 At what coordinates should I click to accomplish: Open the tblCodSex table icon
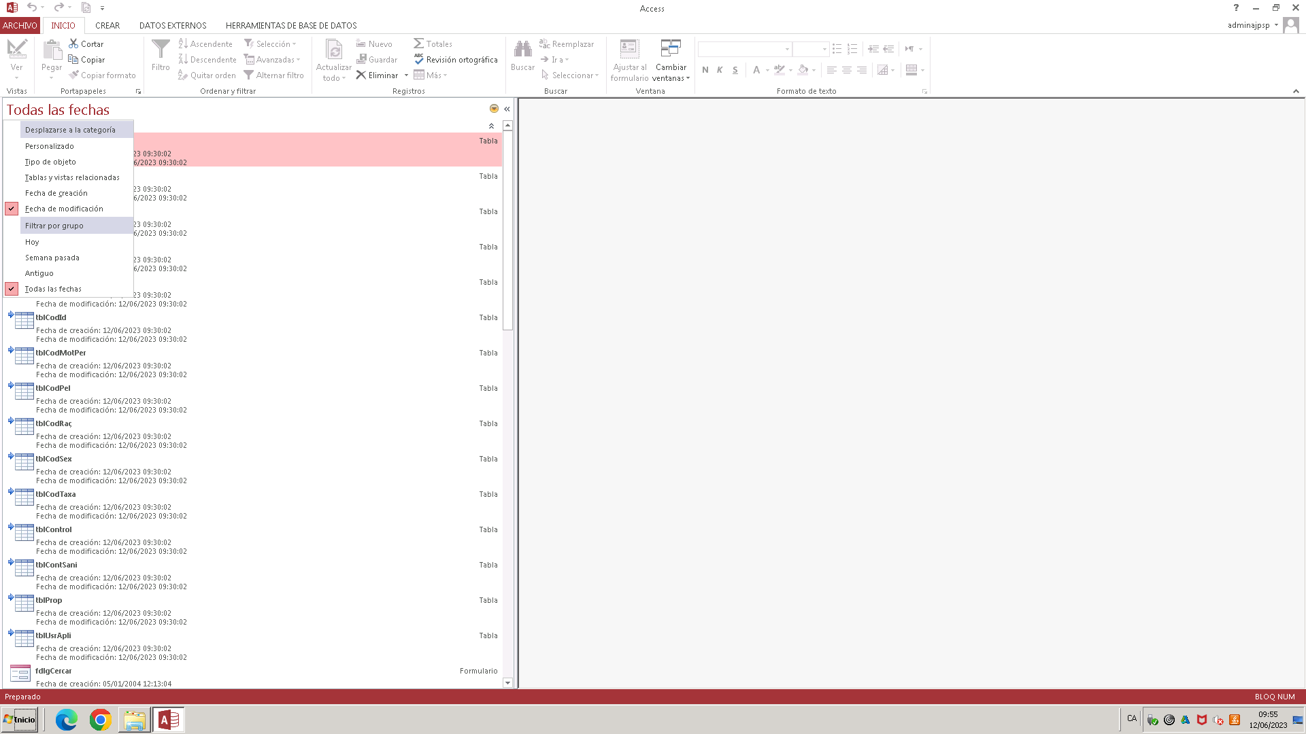tap(24, 461)
